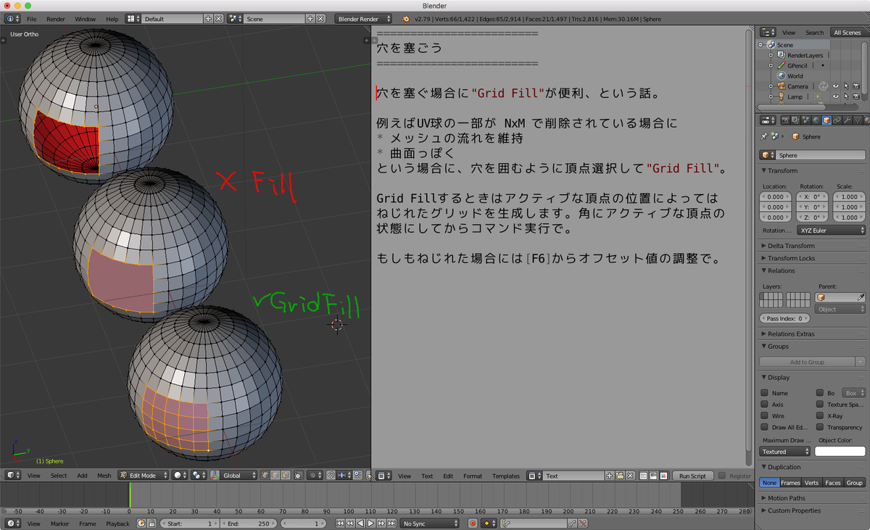Enable the Texture Space checkbox
The image size is (870, 530).
coord(820,404)
